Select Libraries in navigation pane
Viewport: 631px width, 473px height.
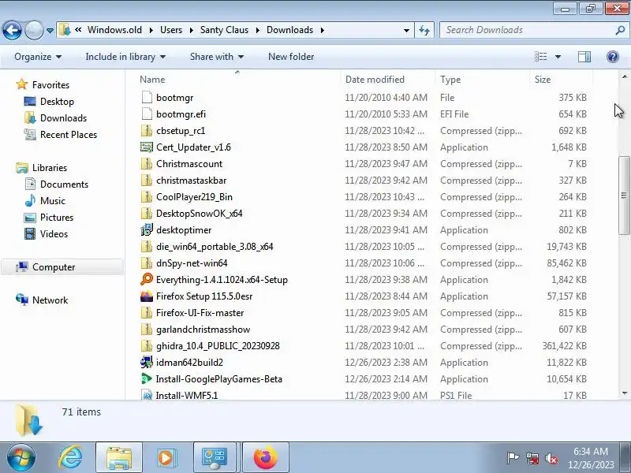(42, 167)
